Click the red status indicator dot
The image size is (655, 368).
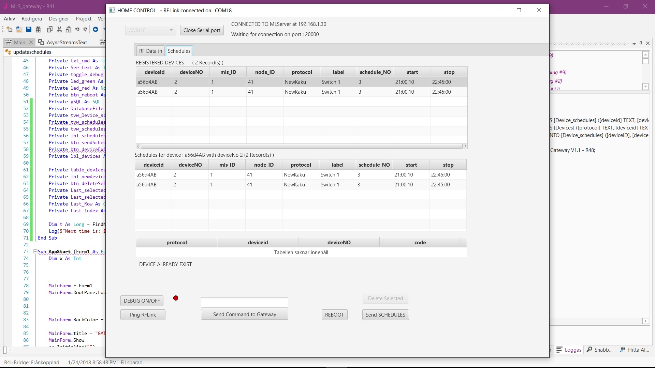pos(176,298)
